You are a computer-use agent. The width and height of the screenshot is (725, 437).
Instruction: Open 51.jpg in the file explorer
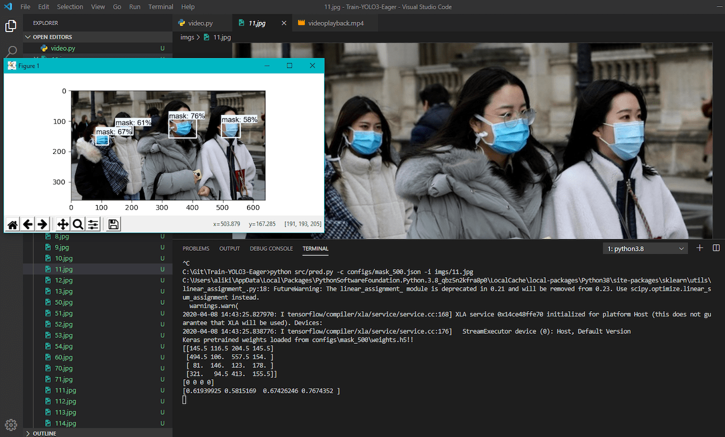point(98,313)
